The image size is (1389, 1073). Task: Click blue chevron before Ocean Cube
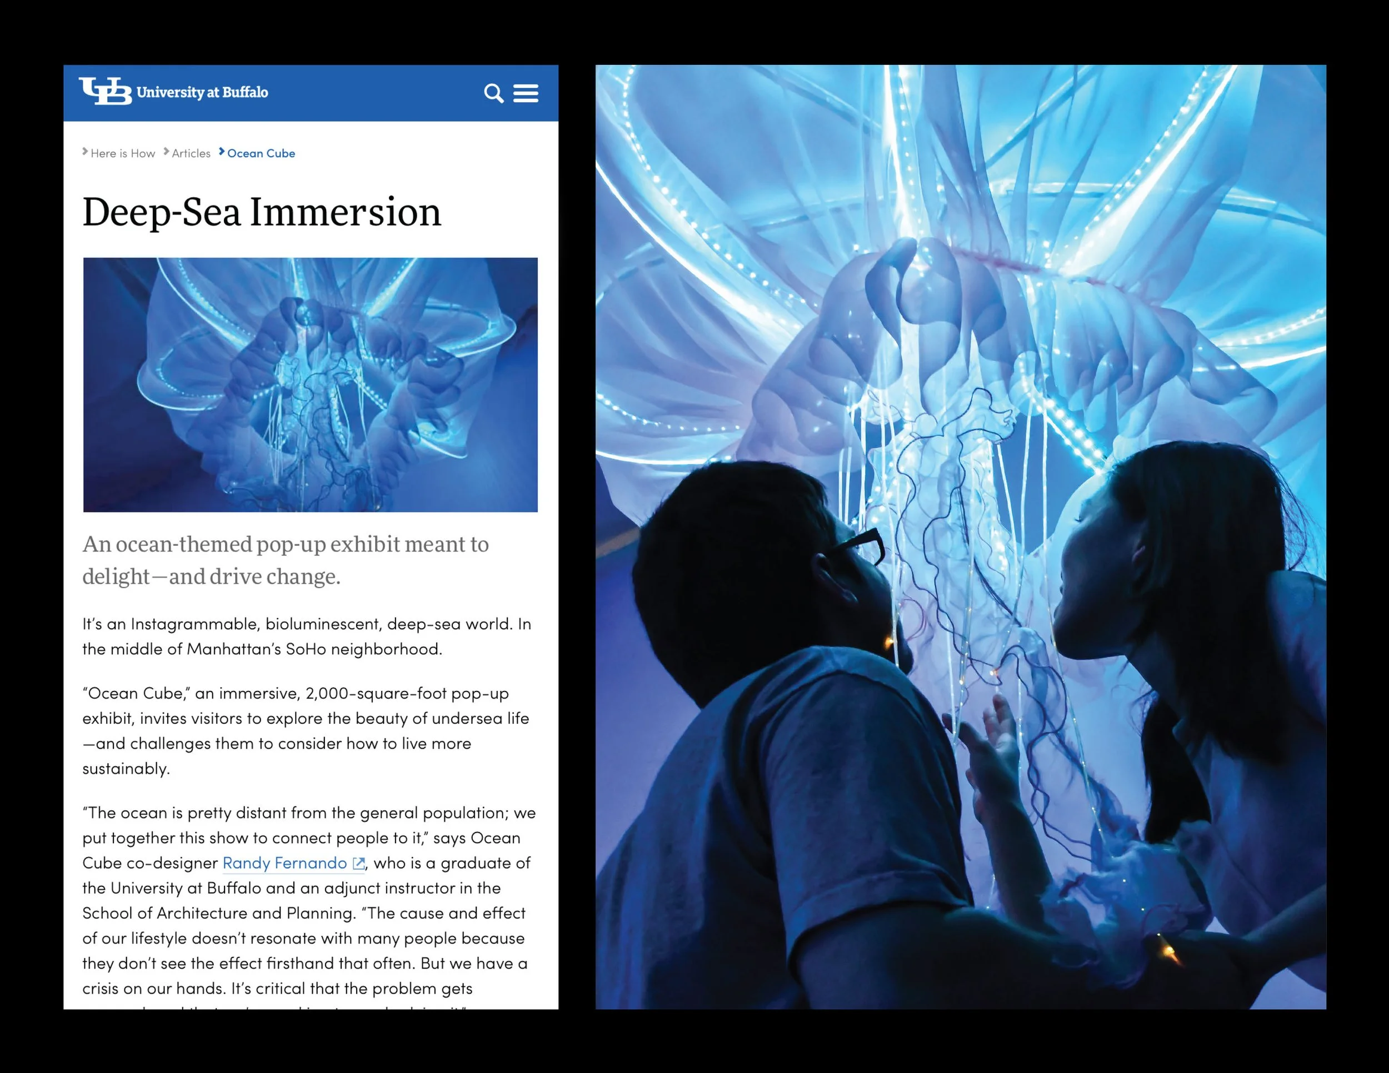[221, 152]
